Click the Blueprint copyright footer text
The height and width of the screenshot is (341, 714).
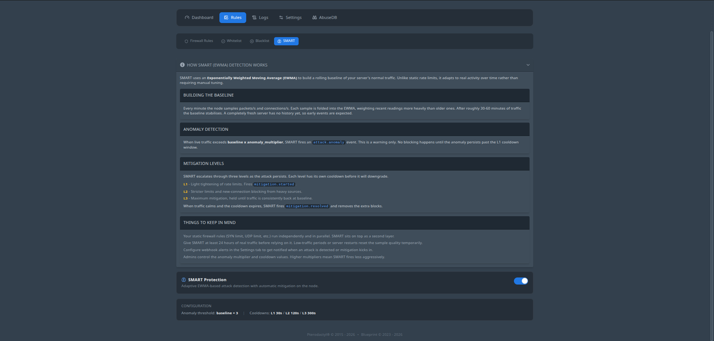click(x=382, y=335)
